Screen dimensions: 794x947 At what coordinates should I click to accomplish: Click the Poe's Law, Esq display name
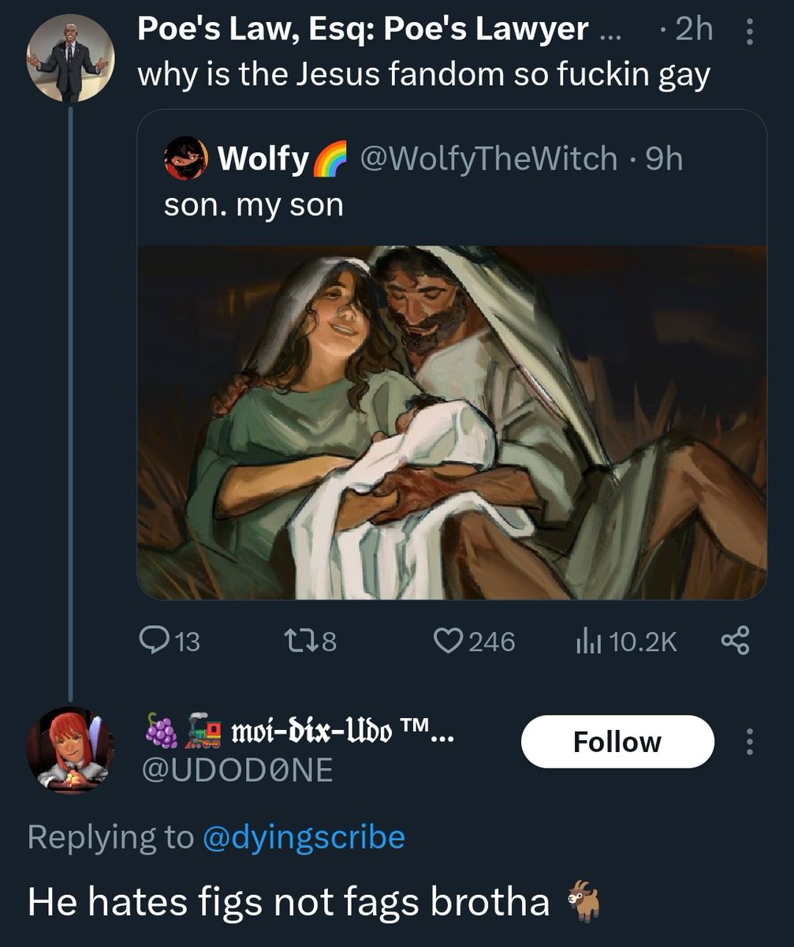pyautogui.click(x=363, y=30)
